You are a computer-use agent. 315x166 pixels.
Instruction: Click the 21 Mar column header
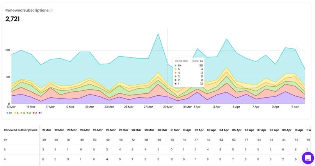point(46,130)
